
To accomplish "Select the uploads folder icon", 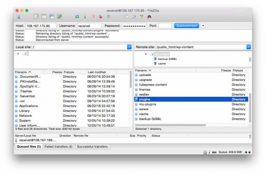I will pyautogui.click(x=136, y=75).
